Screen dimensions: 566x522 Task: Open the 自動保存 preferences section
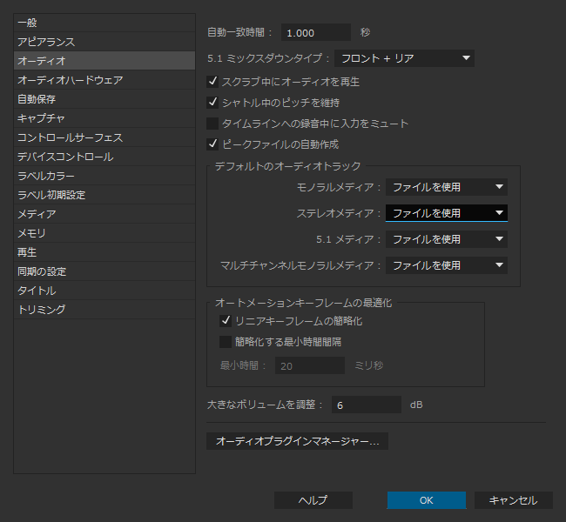point(104,99)
